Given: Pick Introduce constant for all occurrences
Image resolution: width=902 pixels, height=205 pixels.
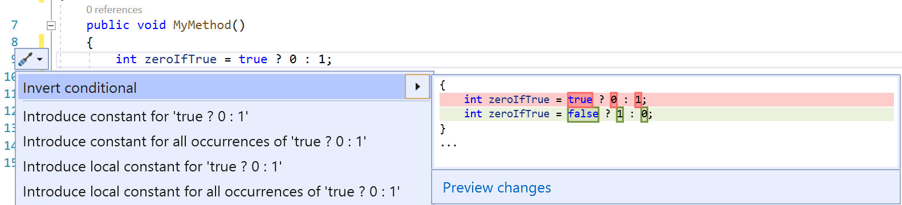Looking at the screenshot, I should coord(194,141).
